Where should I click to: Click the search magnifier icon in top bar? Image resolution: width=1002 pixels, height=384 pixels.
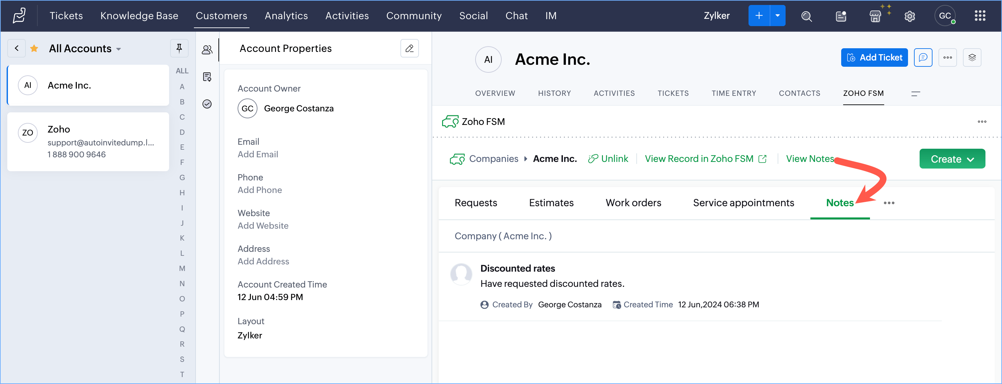point(806,16)
